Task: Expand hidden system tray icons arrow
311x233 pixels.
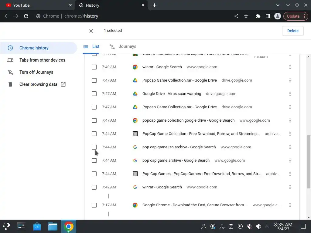Action: [x=267, y=226]
